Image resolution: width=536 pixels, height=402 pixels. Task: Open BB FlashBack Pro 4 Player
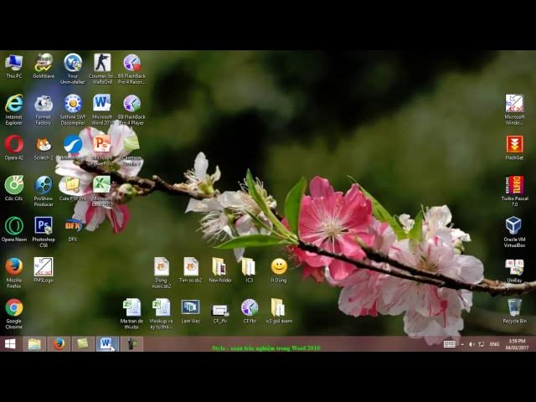tap(131, 110)
